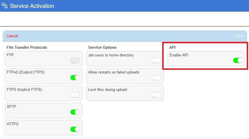Select the Service Options heading

click(102, 47)
